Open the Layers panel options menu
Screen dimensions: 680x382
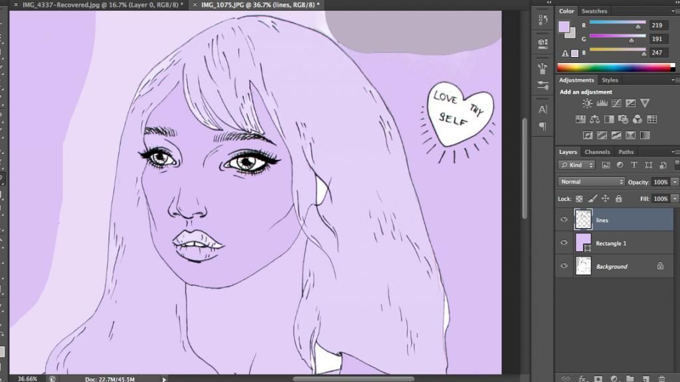[675, 152]
